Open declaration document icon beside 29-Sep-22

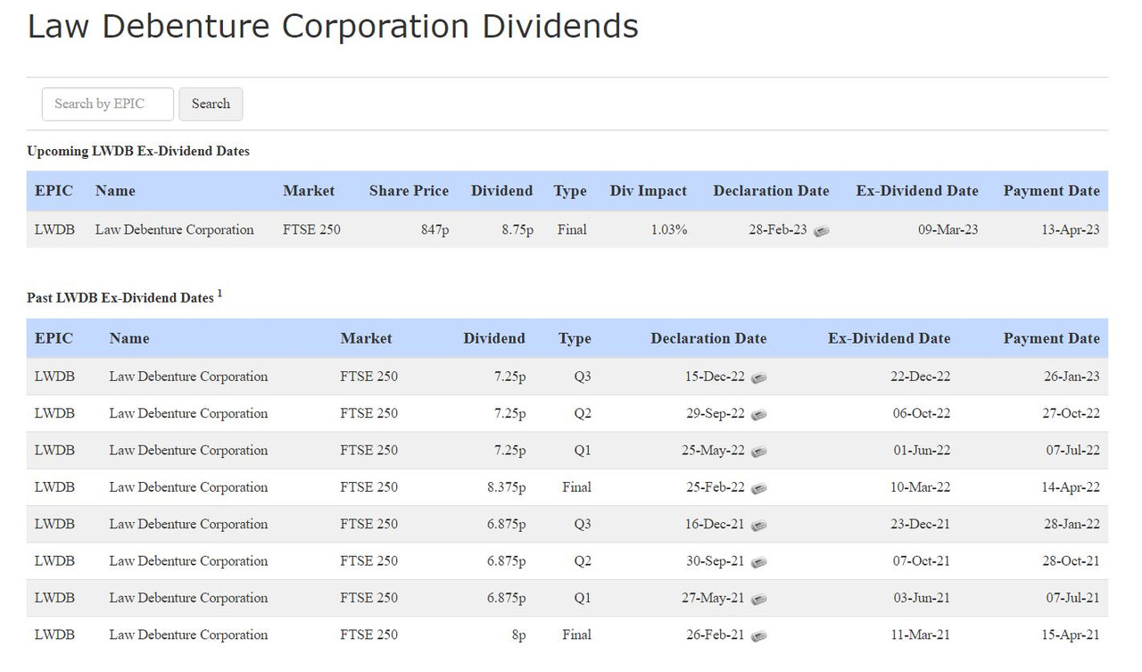click(x=758, y=414)
